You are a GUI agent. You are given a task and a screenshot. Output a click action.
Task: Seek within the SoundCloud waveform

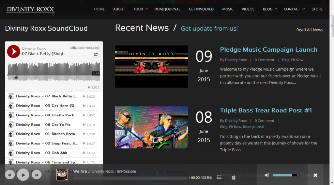tap(54, 72)
